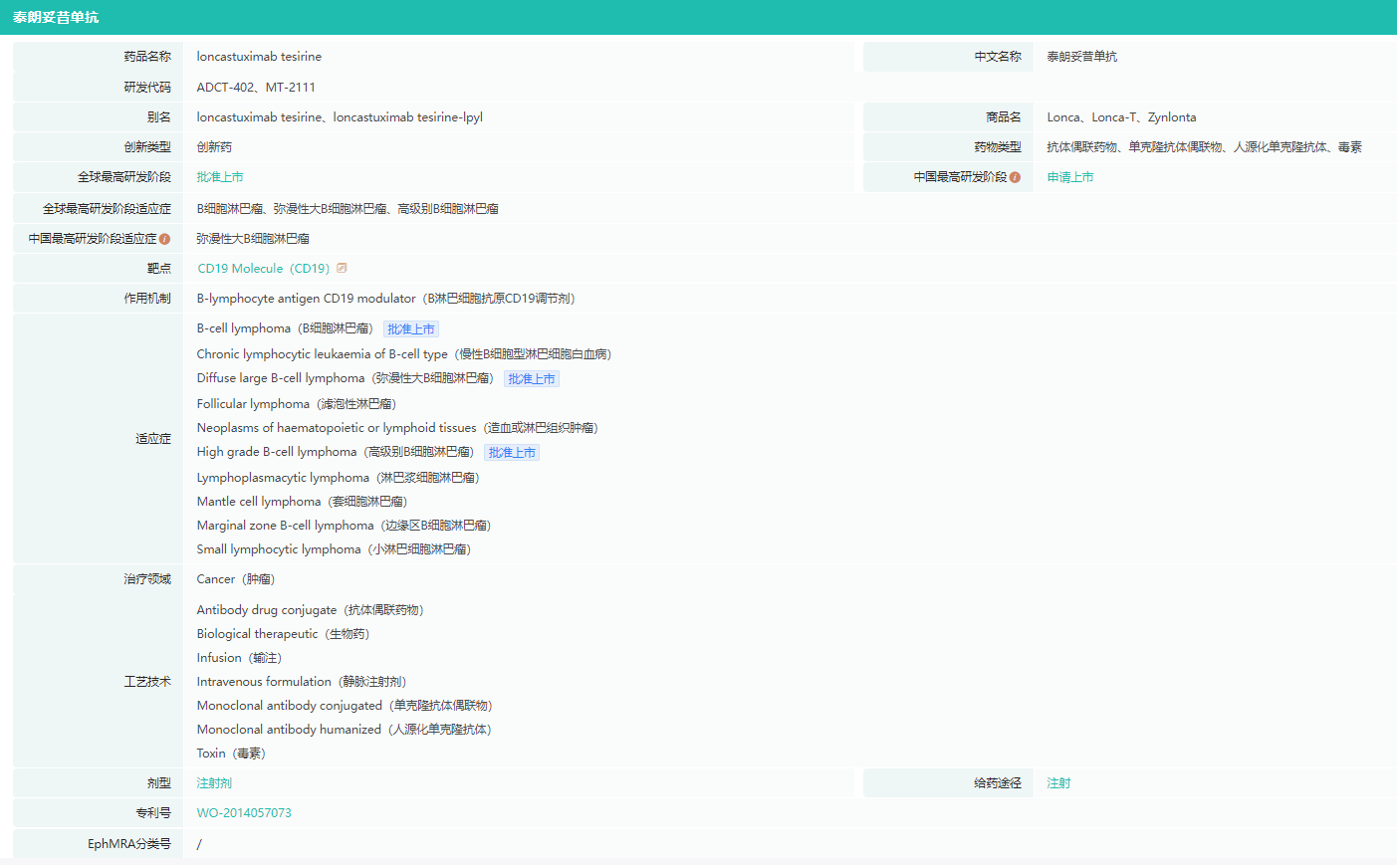Image resolution: width=1397 pixels, height=865 pixels.
Task: Click Antibody drug conjugate technology entry
Action: pyautogui.click(x=310, y=610)
